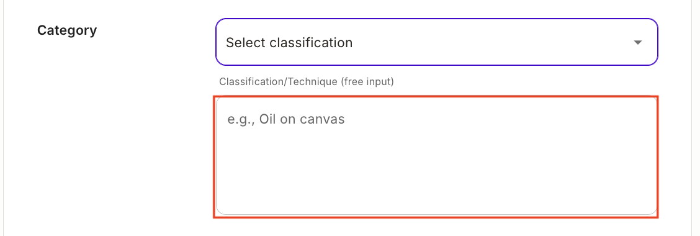Click the bold Category heading text
This screenshot has height=236, width=700.
tap(67, 30)
